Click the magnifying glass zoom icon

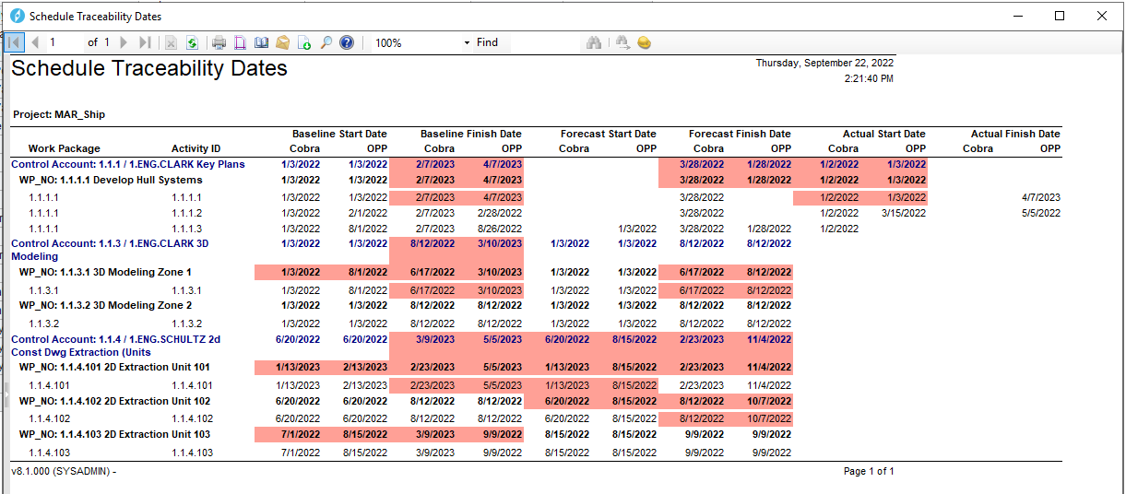[326, 42]
